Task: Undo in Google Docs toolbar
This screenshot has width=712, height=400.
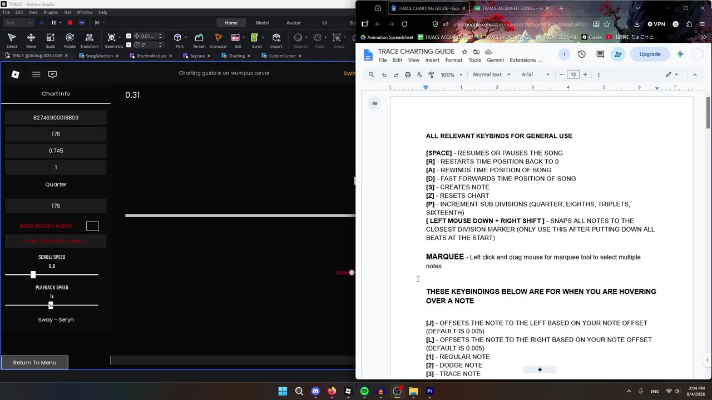Action: 384,74
